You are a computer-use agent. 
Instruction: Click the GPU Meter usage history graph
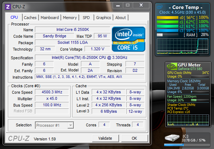point(188,120)
